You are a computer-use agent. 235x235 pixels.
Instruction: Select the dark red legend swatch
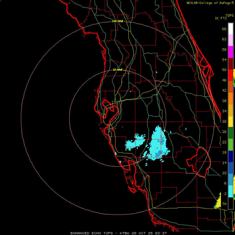[x=231, y=63]
